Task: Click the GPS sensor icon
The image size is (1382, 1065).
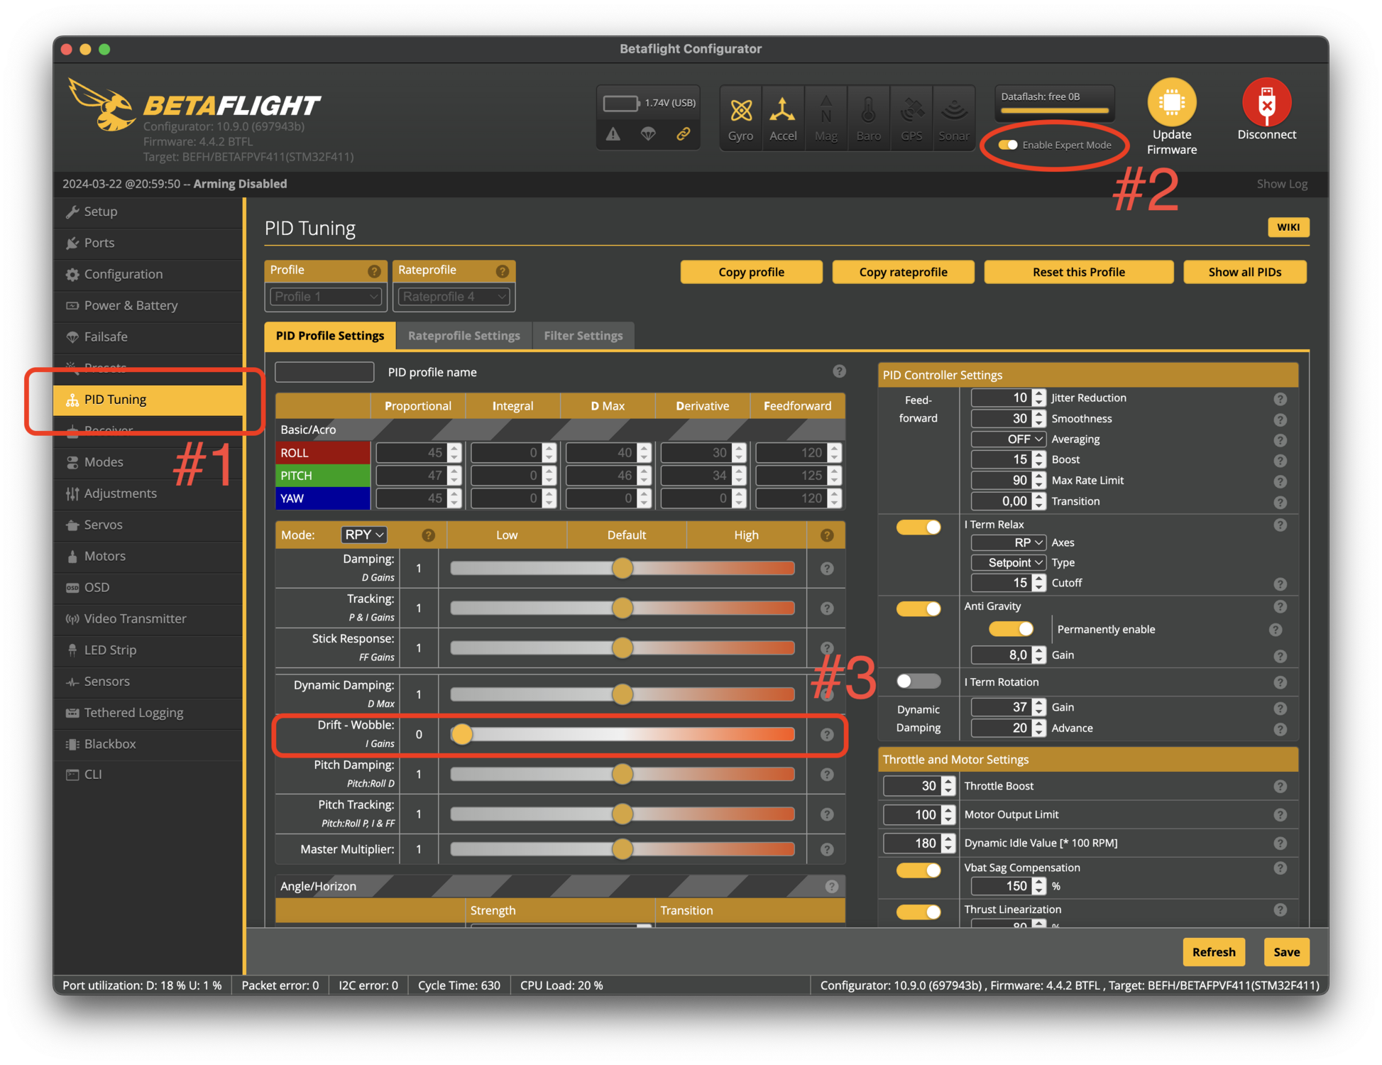Action: [x=911, y=119]
